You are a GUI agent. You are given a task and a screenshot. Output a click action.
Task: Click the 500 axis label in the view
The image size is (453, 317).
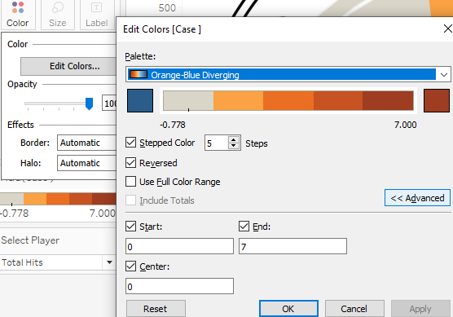[x=167, y=8]
